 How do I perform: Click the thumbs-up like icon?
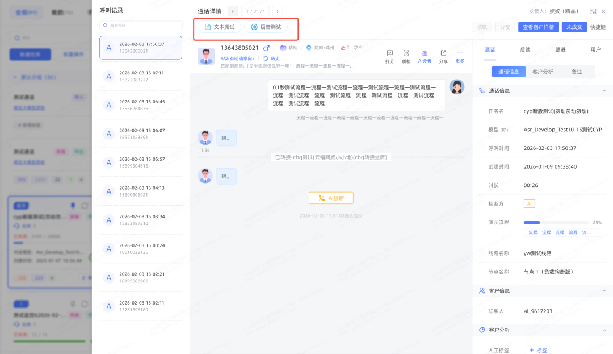342,48
